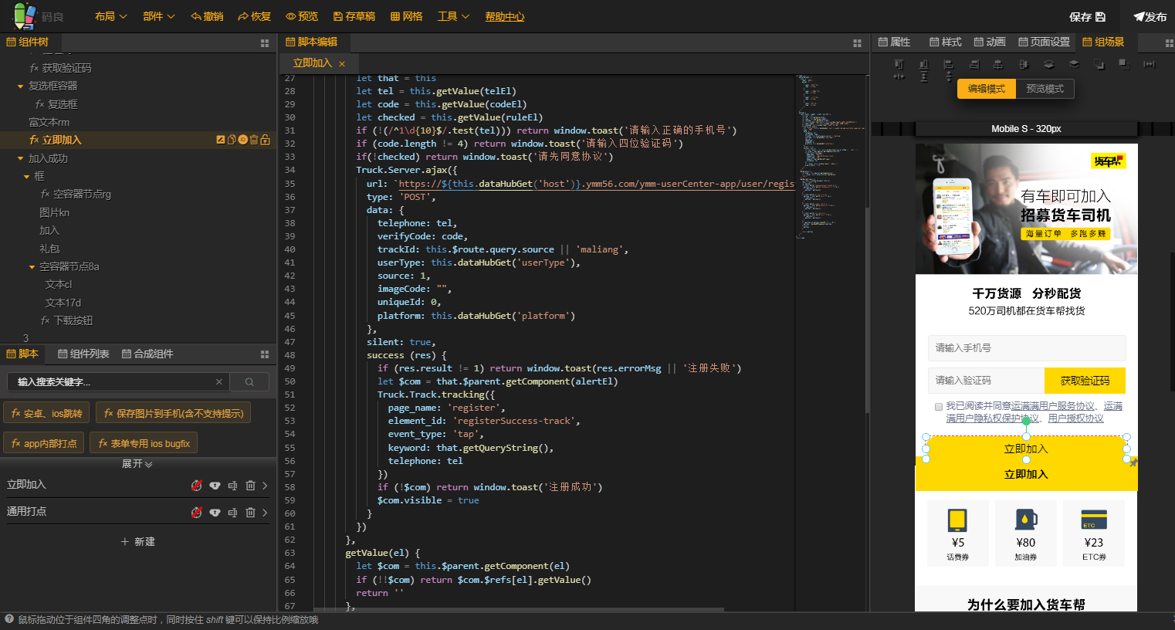1175x630 pixels.
Task: Click the 获取验证码 yellow button in the preview
Action: coord(1084,381)
